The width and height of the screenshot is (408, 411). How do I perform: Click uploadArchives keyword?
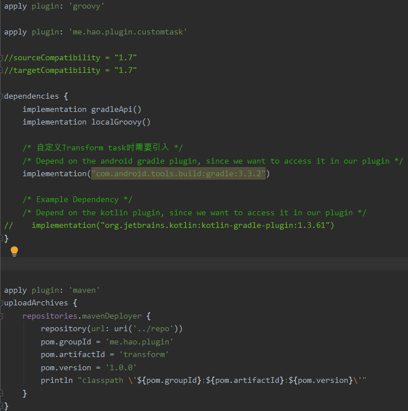36,303
